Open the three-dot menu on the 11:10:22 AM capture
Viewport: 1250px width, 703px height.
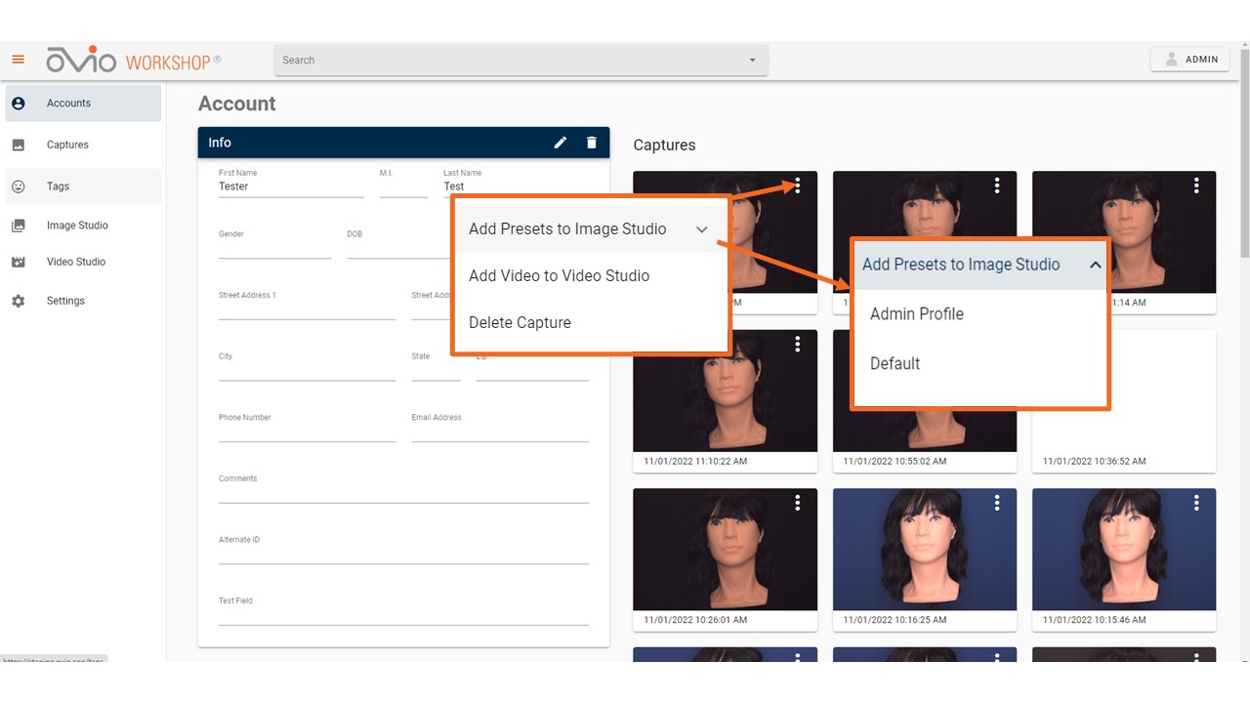pos(798,344)
